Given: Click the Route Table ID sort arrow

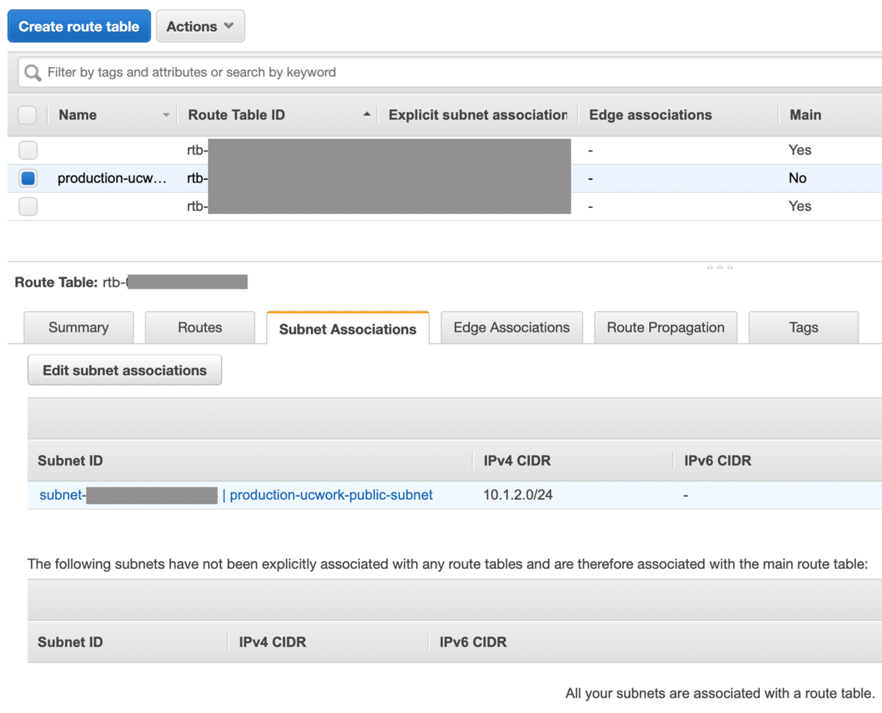Looking at the screenshot, I should (x=367, y=115).
